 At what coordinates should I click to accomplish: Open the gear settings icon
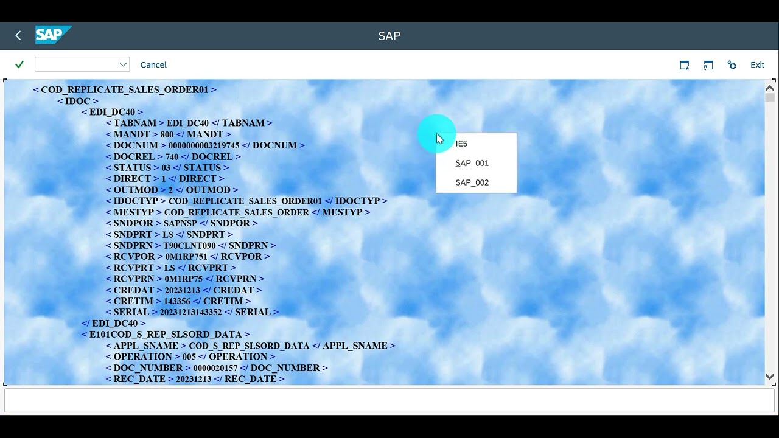point(732,65)
